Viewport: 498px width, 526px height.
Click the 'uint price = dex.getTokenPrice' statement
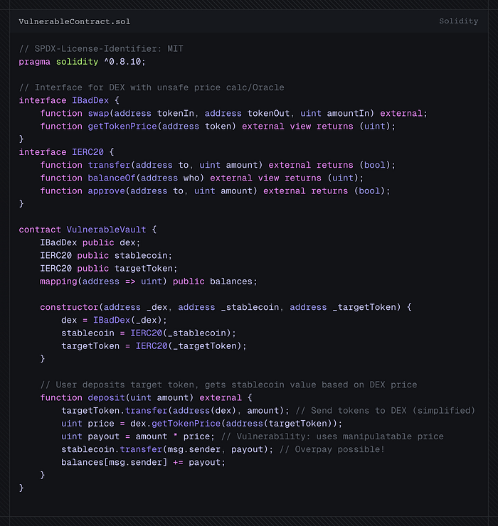[202, 424]
